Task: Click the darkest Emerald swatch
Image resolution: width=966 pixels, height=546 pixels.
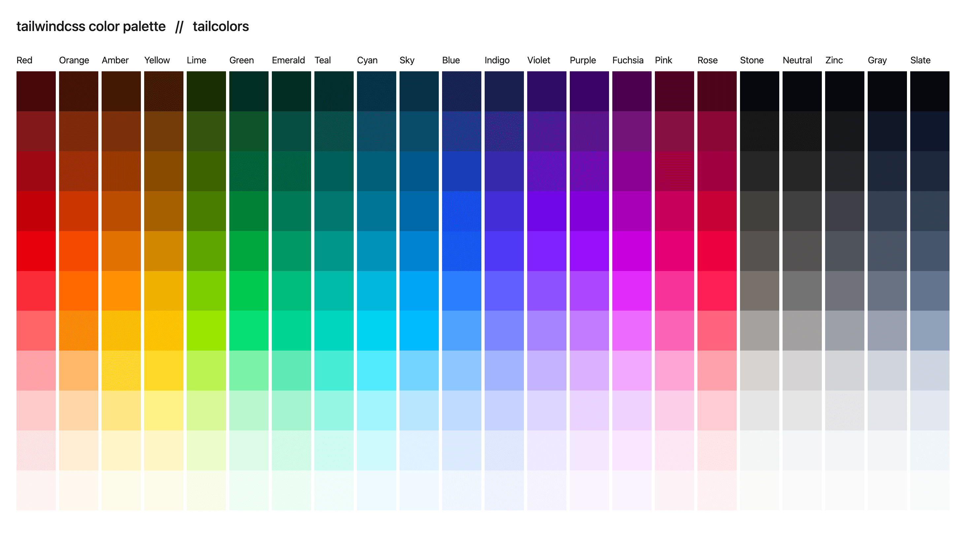Action: [291, 91]
